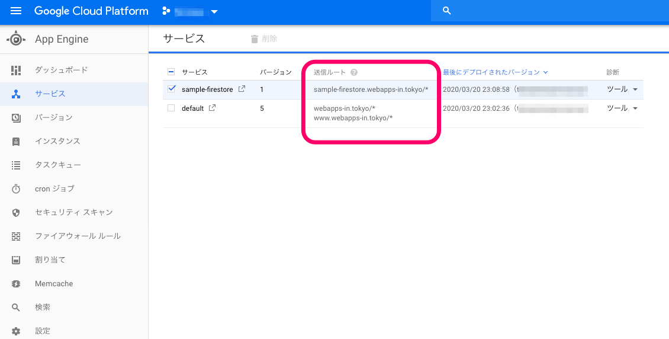Click the App Engine product icon
669x339 pixels.
click(x=16, y=39)
